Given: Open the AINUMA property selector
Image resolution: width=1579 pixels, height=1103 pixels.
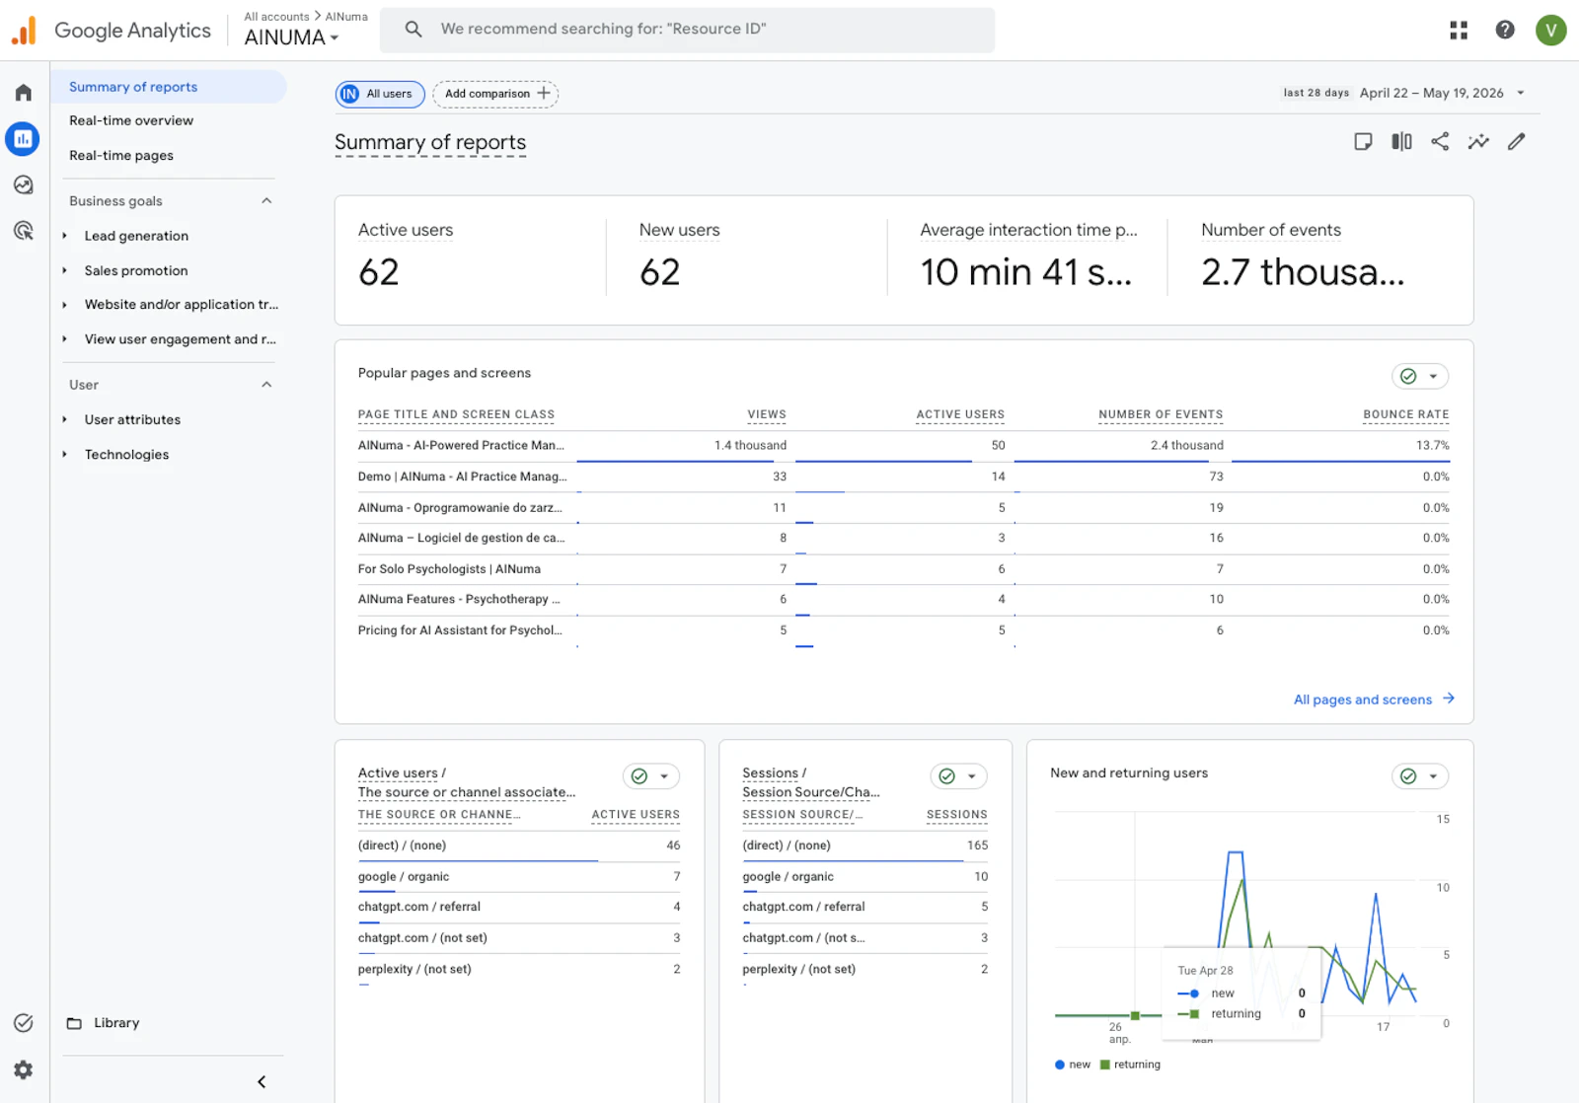Looking at the screenshot, I should [292, 37].
